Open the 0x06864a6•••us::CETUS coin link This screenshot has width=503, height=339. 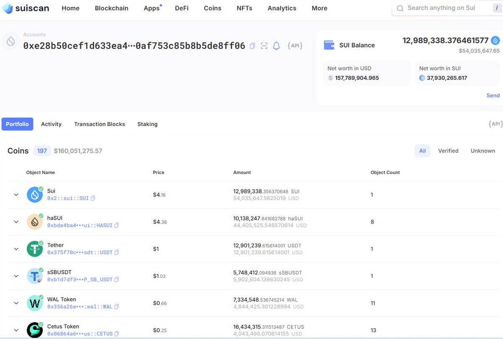(80, 334)
